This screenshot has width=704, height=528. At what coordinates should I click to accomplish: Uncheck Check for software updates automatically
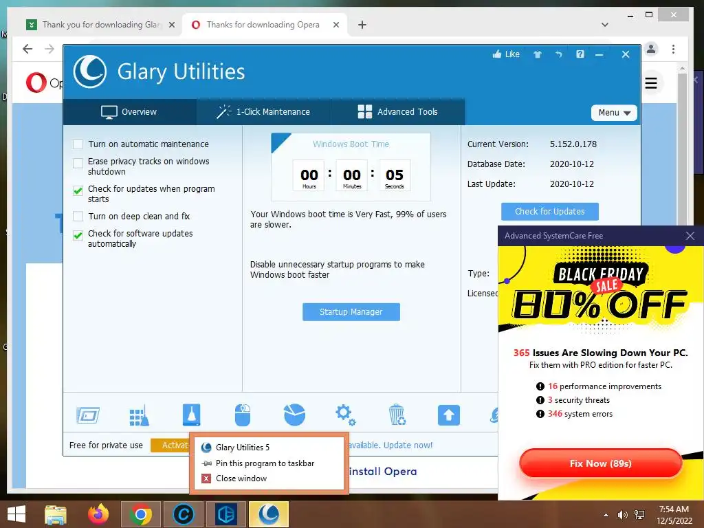tap(78, 235)
